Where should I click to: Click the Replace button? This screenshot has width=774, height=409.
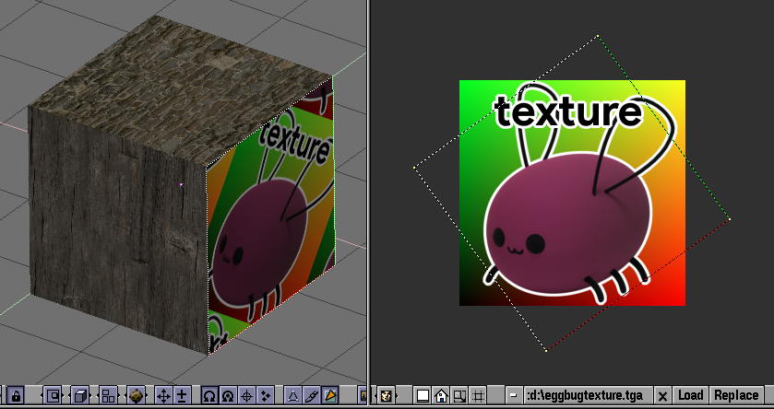click(x=736, y=395)
